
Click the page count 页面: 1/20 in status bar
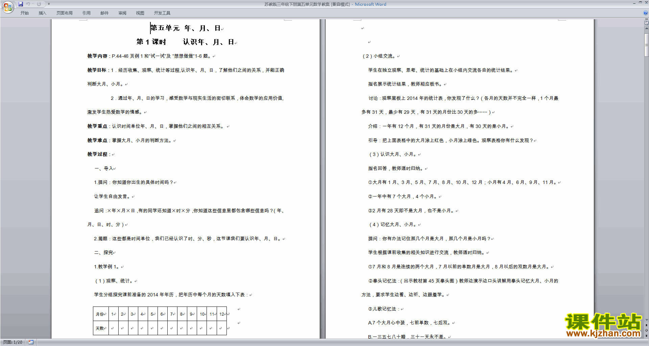point(13,342)
